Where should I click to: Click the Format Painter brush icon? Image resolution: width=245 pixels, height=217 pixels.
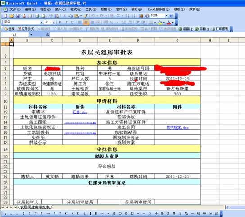86,16
